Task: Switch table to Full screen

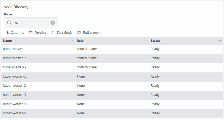Action: click(x=91, y=33)
